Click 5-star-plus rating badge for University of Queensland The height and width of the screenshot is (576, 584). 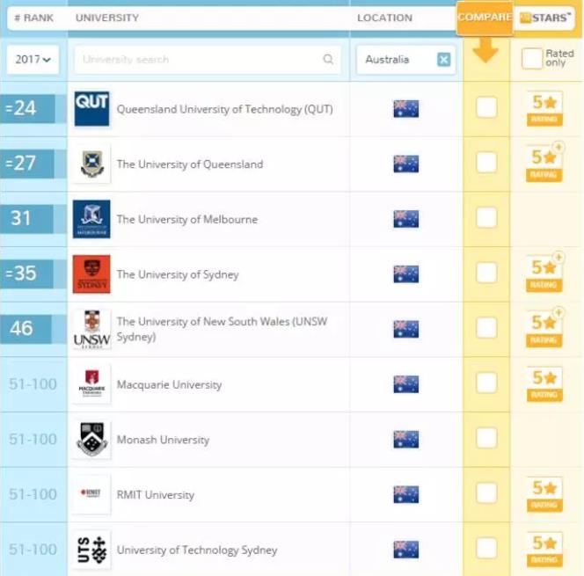coord(544,163)
